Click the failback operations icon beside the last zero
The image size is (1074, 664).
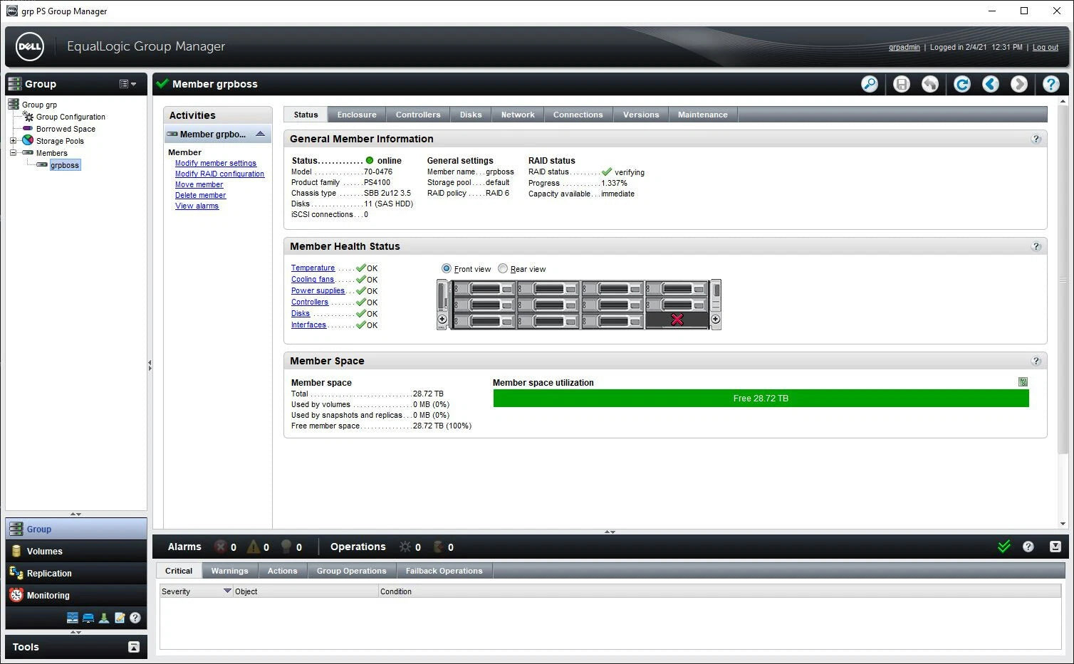pos(439,547)
